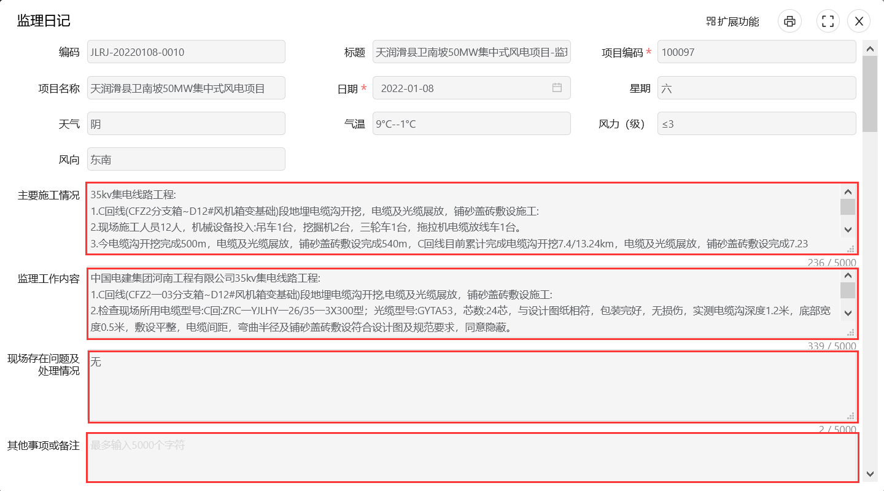The height and width of the screenshot is (491, 884).
Task: Close the 监理日记 dialog
Action: click(x=859, y=21)
